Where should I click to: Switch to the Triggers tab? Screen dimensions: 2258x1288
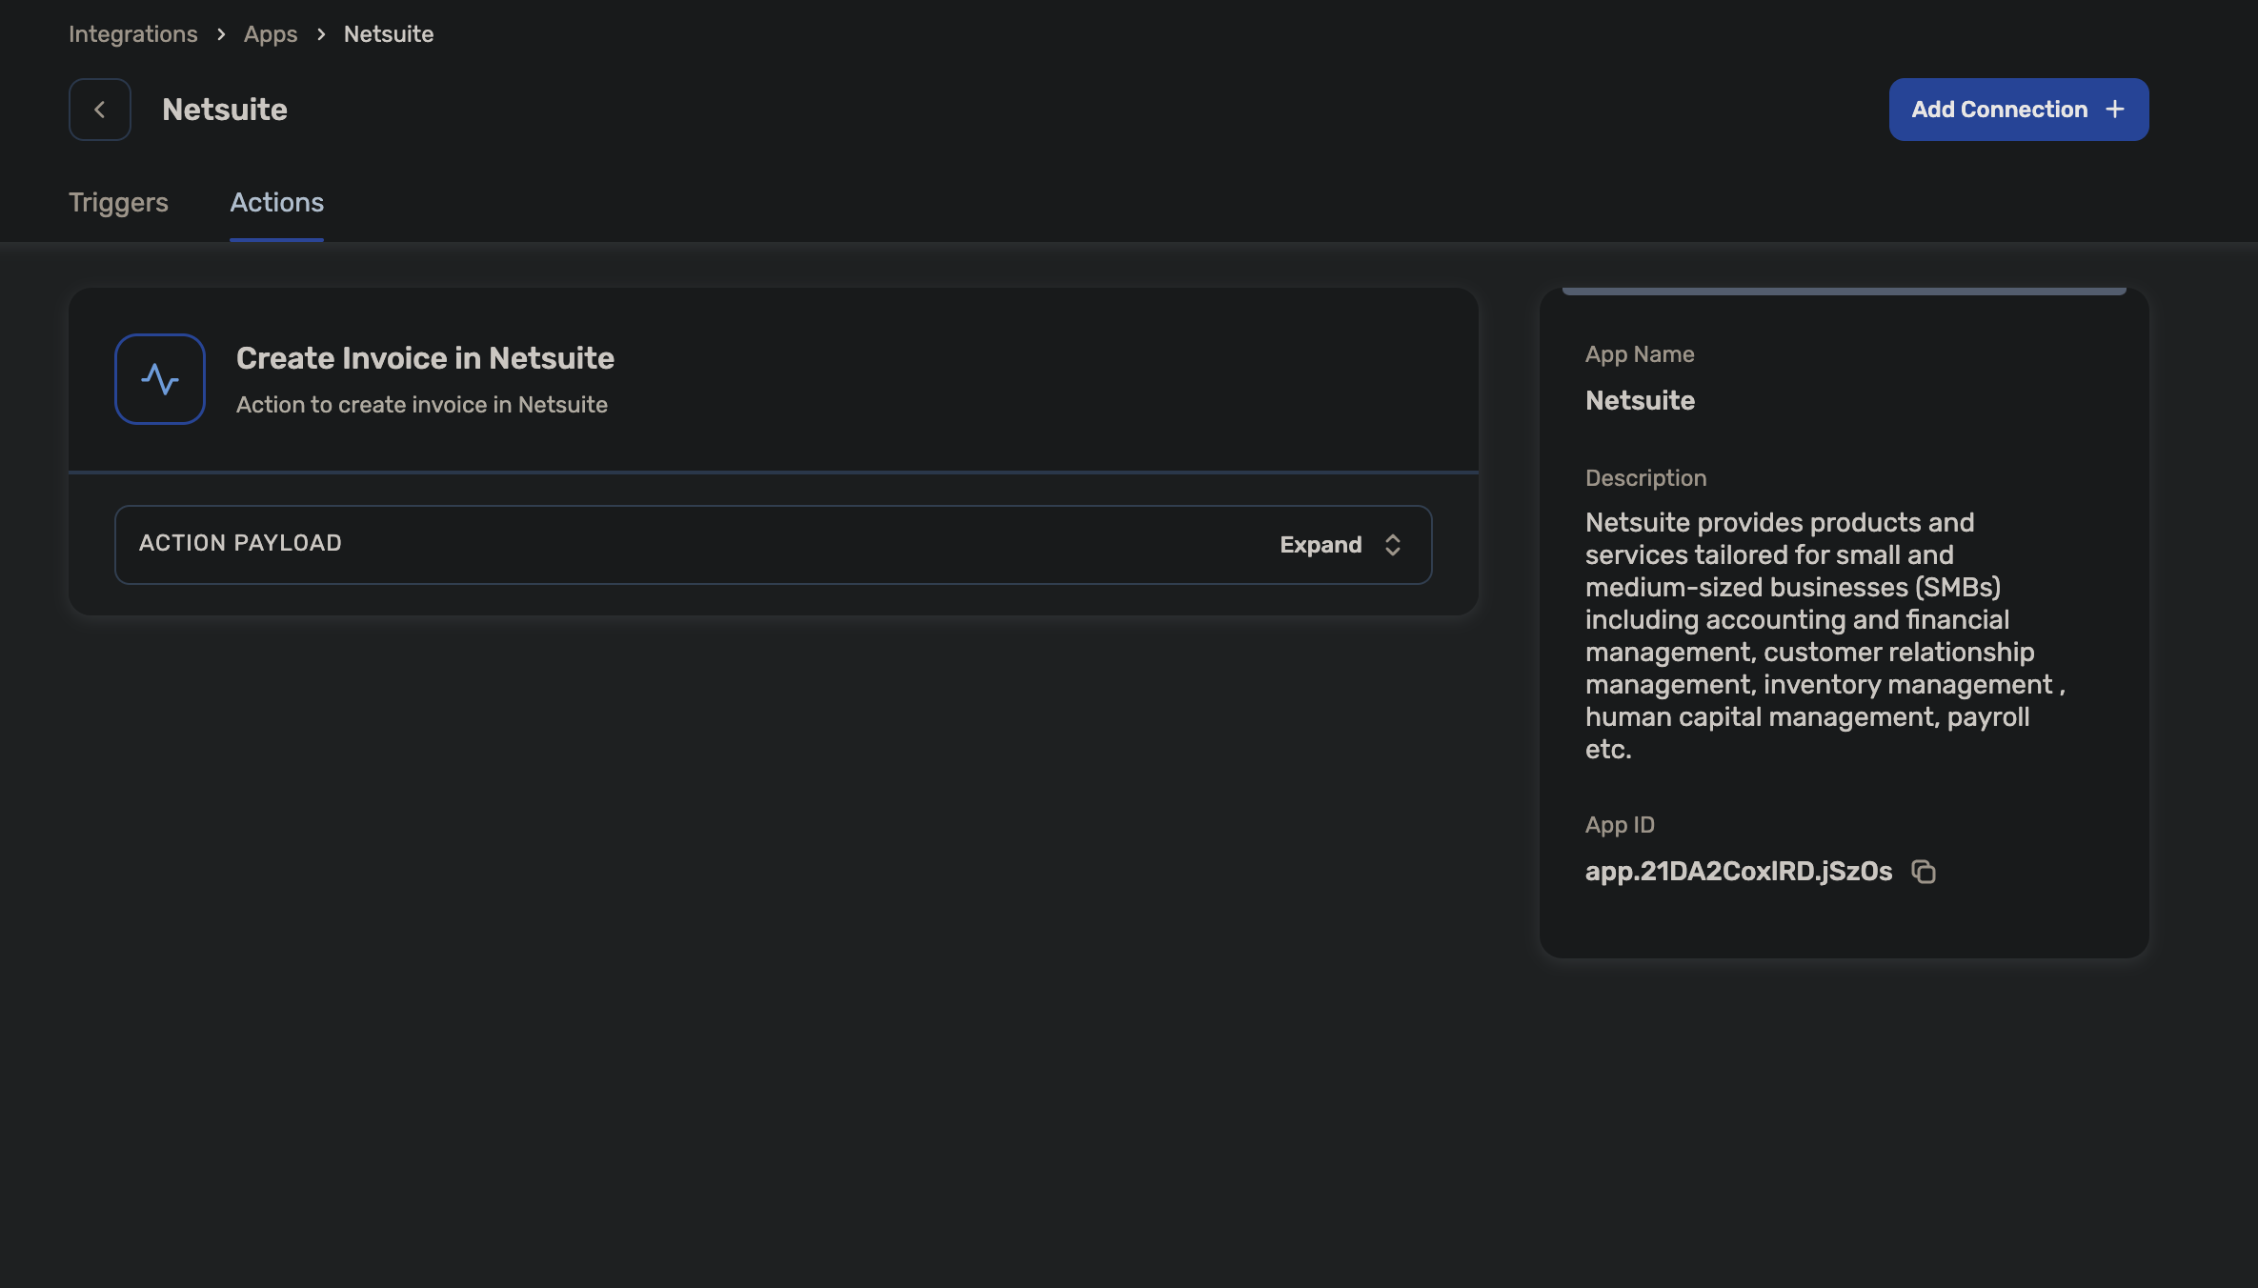click(x=118, y=202)
